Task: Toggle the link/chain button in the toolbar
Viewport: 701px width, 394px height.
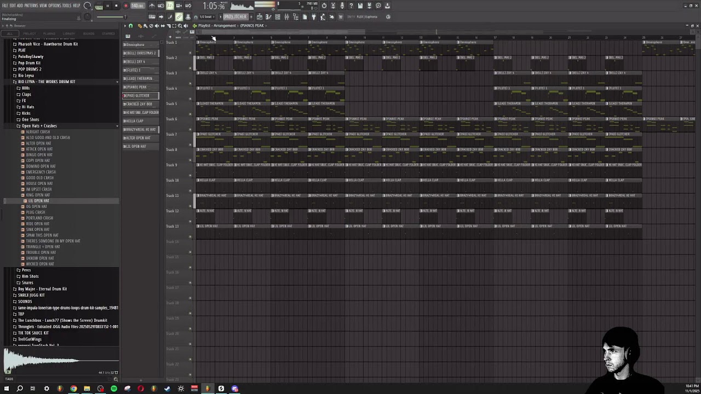Action: click(179, 16)
